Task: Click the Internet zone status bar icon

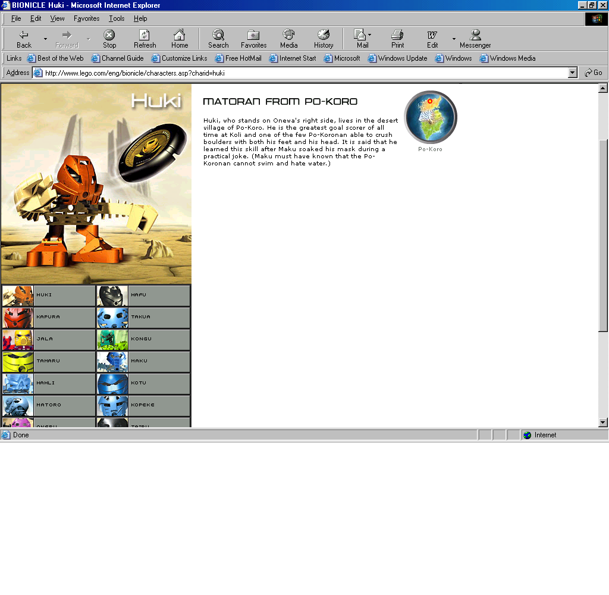Action: click(x=527, y=436)
